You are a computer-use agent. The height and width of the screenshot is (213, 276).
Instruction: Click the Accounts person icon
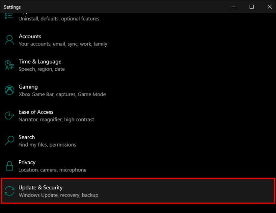tap(9, 40)
